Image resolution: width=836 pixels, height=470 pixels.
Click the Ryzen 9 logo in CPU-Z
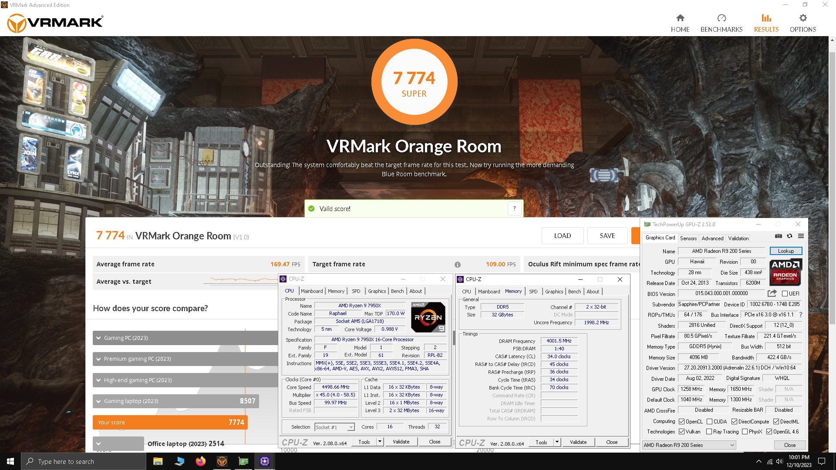[x=428, y=317]
